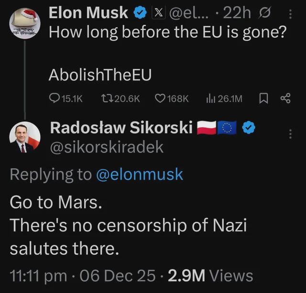Open more options on Elon Musk's tweet

(291, 14)
